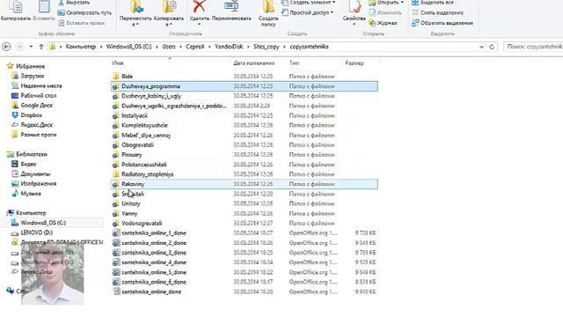Open Dropbox from the sidebar
This screenshot has height=317, width=563.
point(27,115)
